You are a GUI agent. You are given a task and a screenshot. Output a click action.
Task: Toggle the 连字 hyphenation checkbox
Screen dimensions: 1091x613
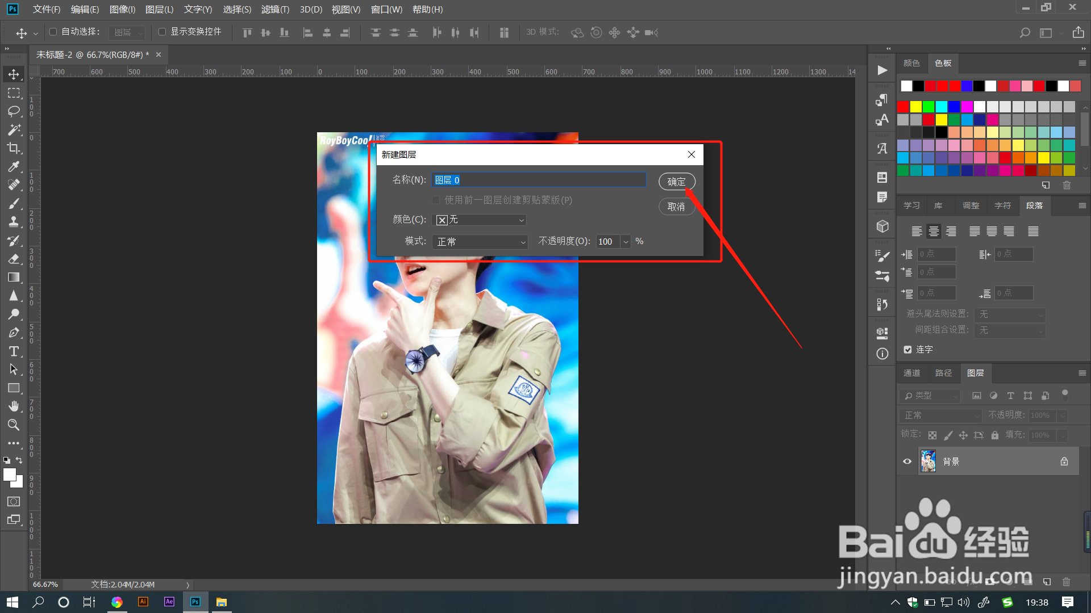coord(907,350)
